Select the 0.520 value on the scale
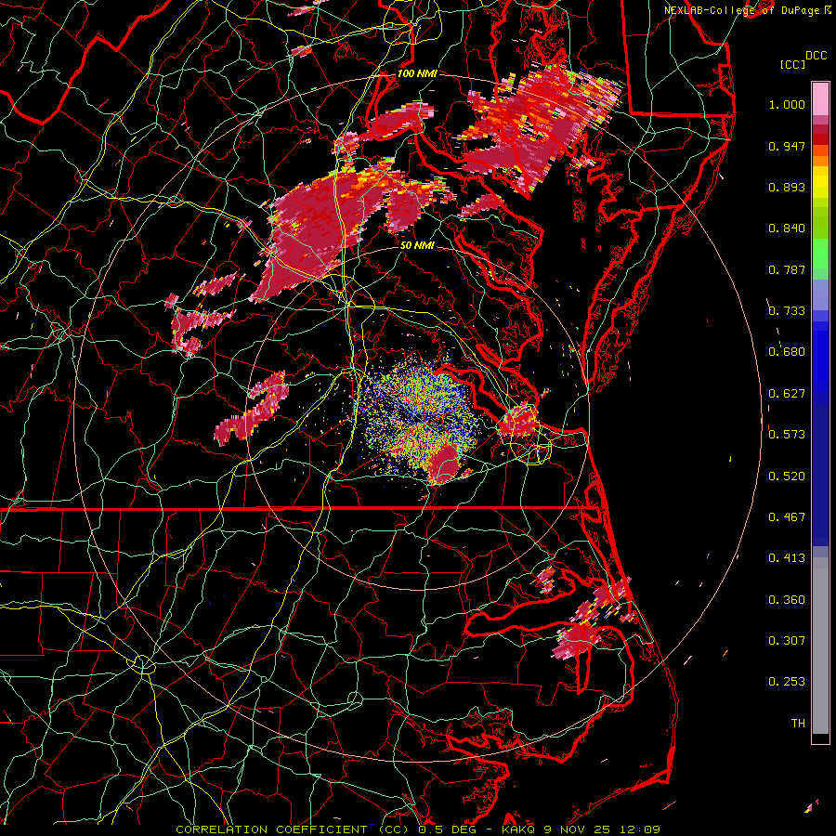The image size is (836, 836). (x=787, y=477)
